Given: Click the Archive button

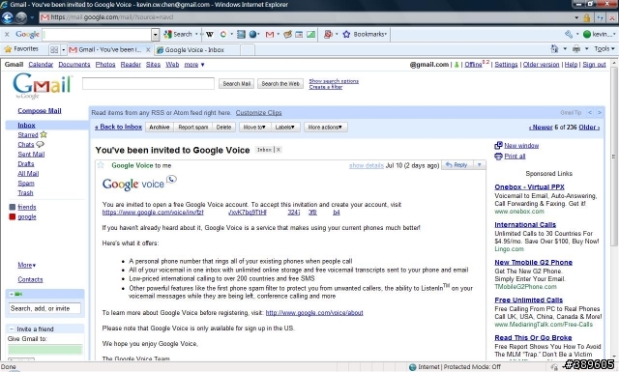Looking at the screenshot, I should pyautogui.click(x=159, y=127).
